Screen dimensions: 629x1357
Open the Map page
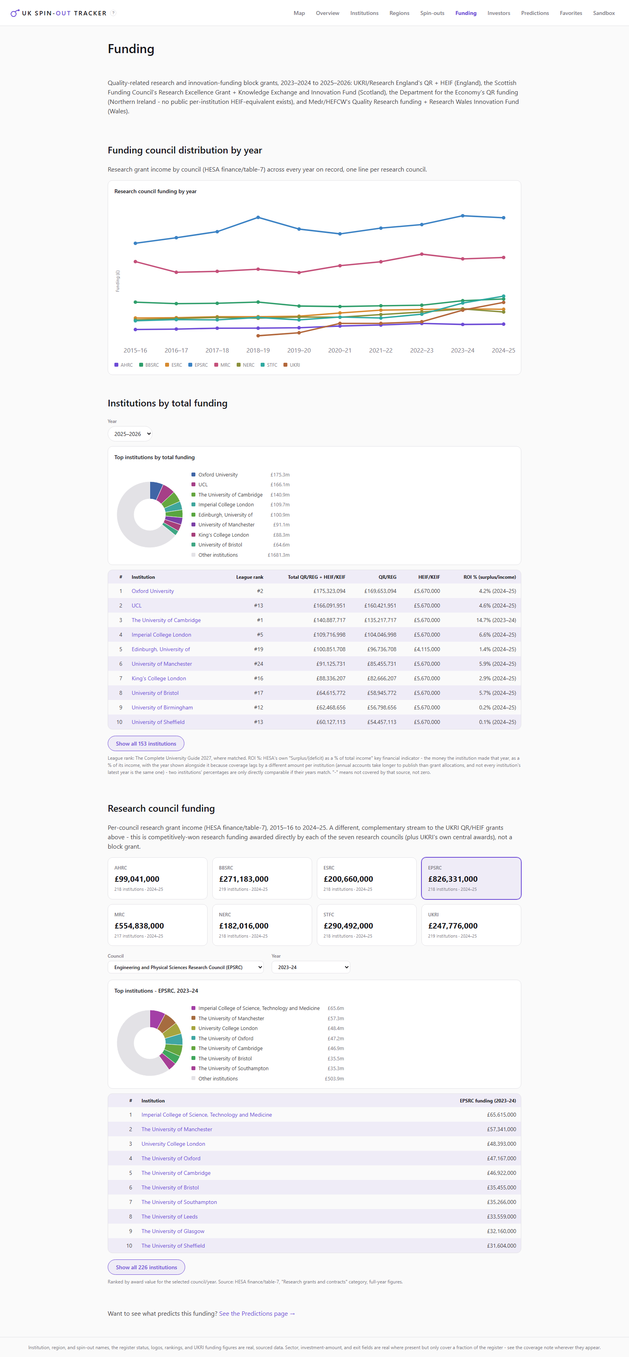click(x=299, y=13)
